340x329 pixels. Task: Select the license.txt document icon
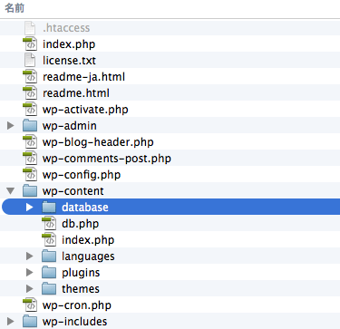(x=30, y=61)
